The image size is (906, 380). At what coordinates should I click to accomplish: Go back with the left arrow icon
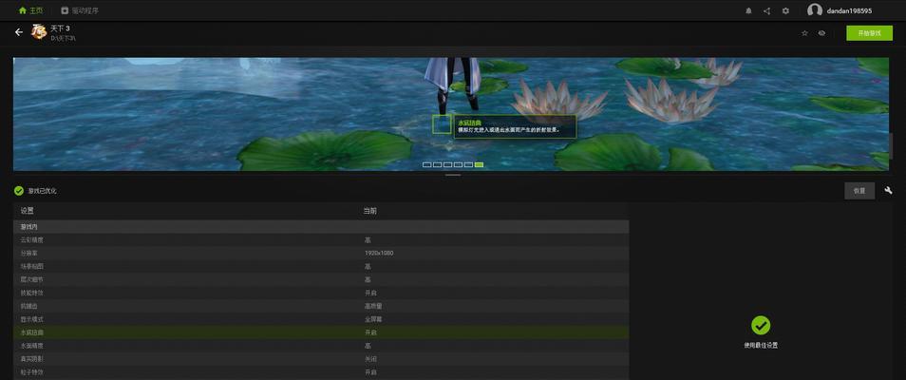pos(19,32)
